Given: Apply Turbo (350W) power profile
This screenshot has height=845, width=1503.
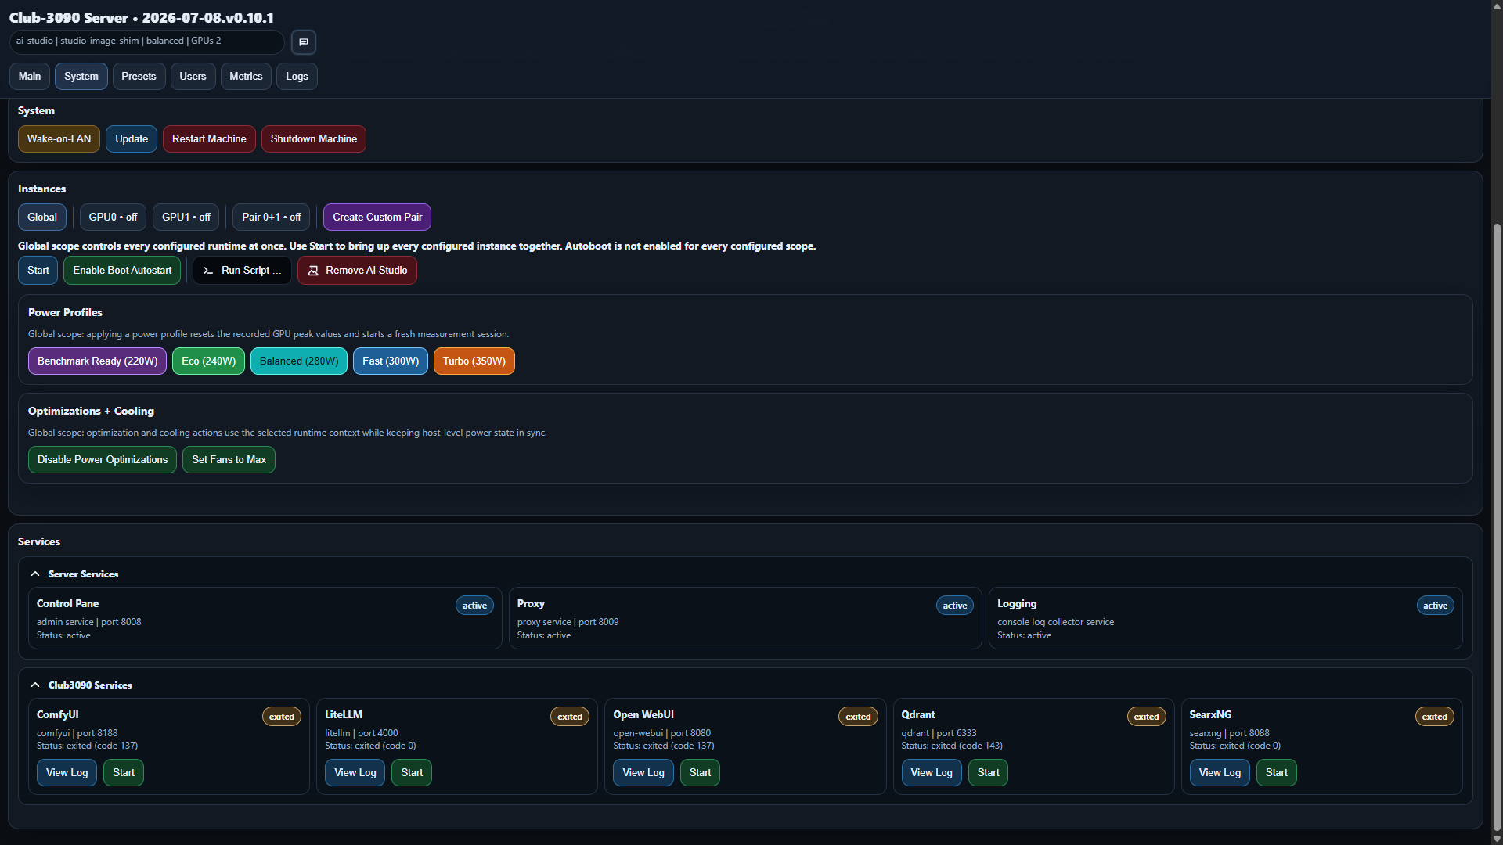Looking at the screenshot, I should (474, 361).
